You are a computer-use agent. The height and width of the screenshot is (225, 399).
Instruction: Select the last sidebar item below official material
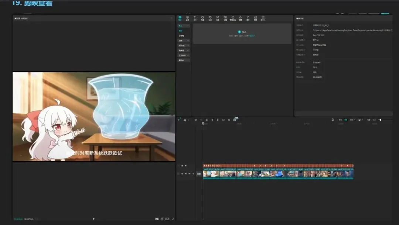coord(184,60)
